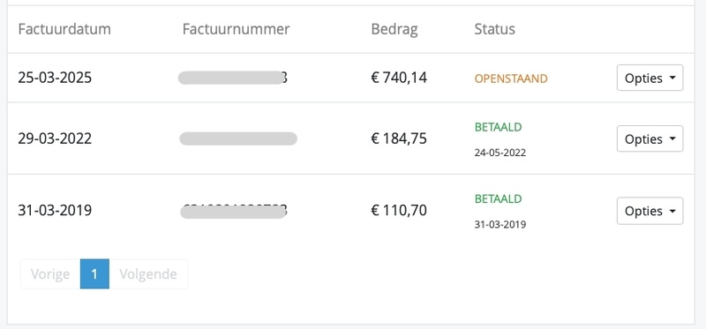706x329 pixels.
Task: Click the Volgende pagination button
Action: coord(148,273)
